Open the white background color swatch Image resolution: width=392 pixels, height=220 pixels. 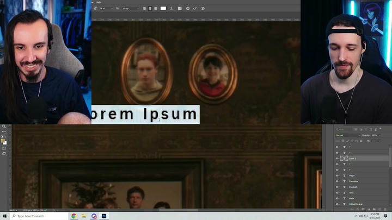[5, 143]
